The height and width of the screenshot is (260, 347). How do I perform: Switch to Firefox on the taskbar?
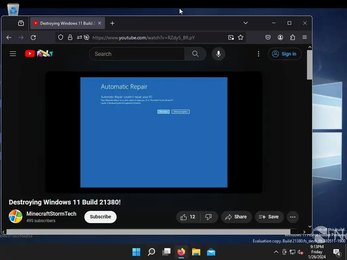point(181,252)
